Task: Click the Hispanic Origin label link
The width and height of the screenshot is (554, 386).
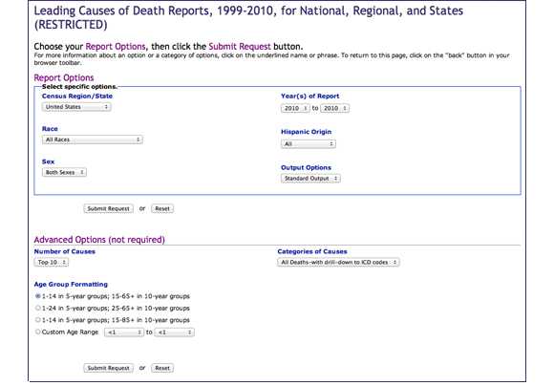Action: 306,132
